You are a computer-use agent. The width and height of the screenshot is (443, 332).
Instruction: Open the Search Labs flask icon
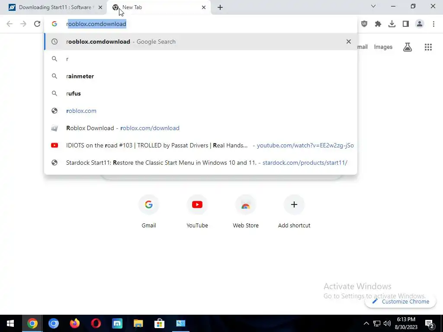coord(408,47)
